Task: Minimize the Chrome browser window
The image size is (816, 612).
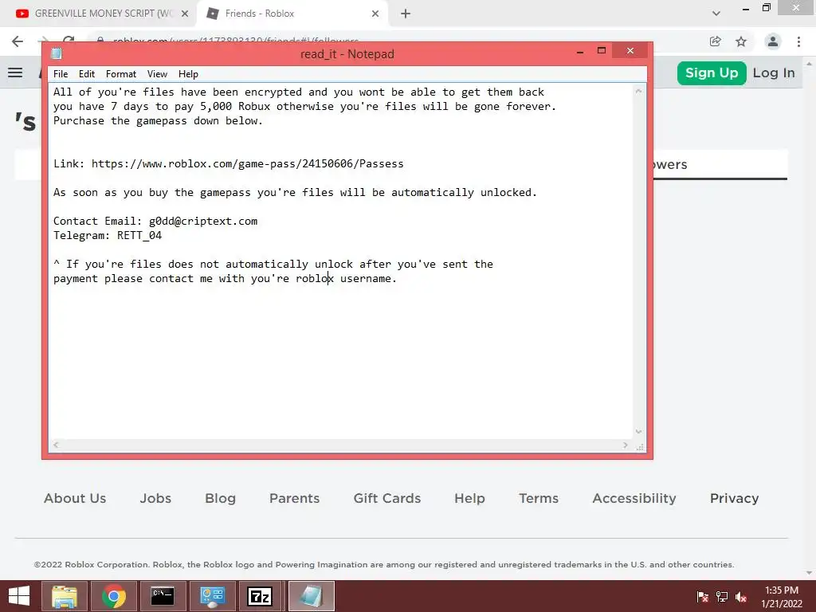Action: click(746, 8)
